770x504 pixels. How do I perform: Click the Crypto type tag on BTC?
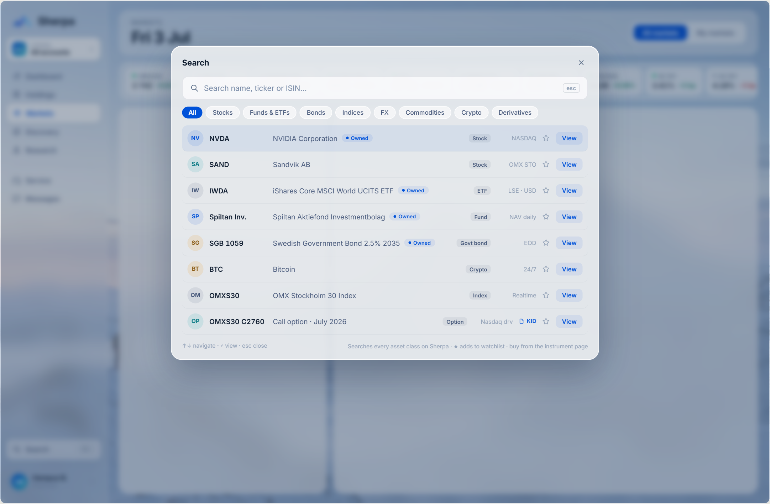click(x=478, y=269)
